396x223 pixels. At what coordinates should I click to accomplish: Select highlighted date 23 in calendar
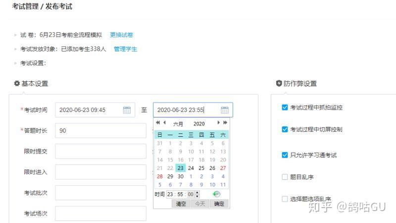[181, 168]
